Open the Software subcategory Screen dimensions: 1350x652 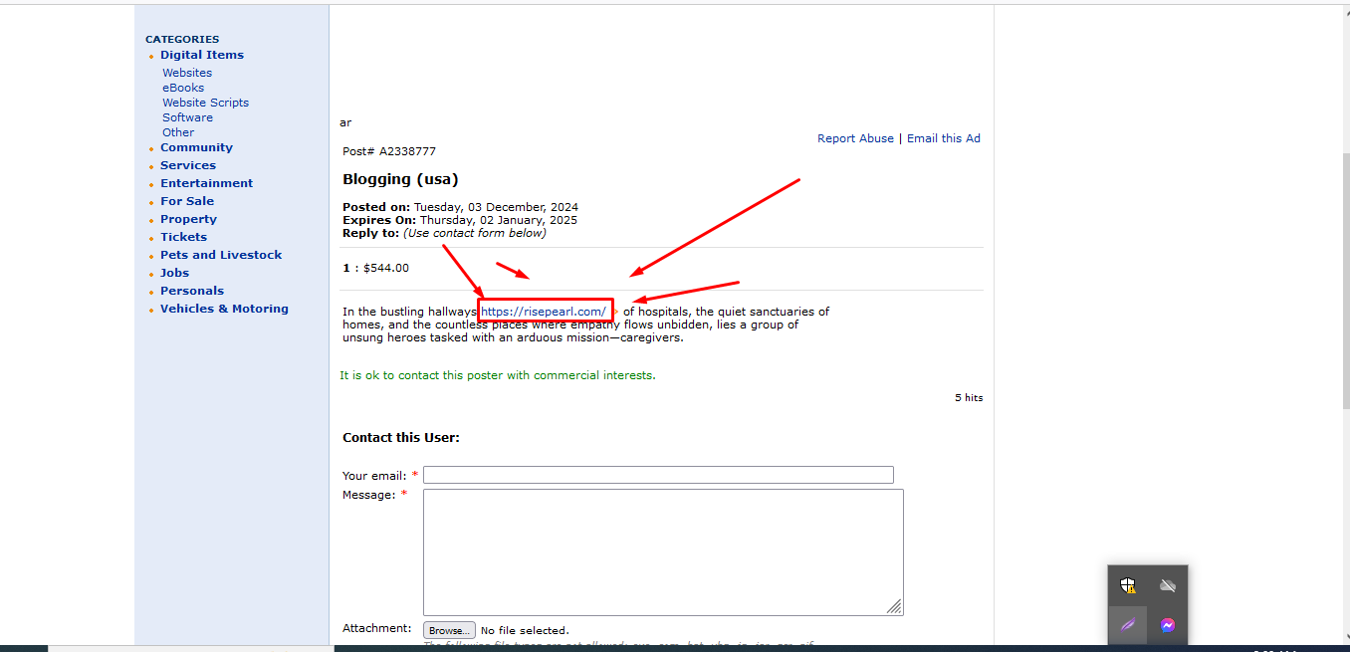[x=188, y=117]
